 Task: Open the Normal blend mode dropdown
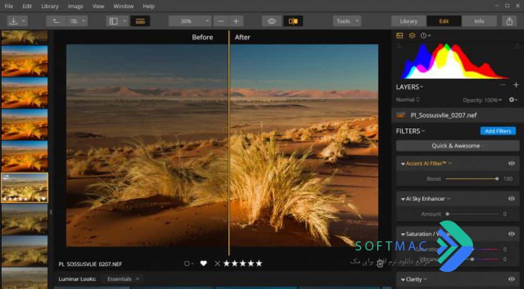click(x=408, y=100)
